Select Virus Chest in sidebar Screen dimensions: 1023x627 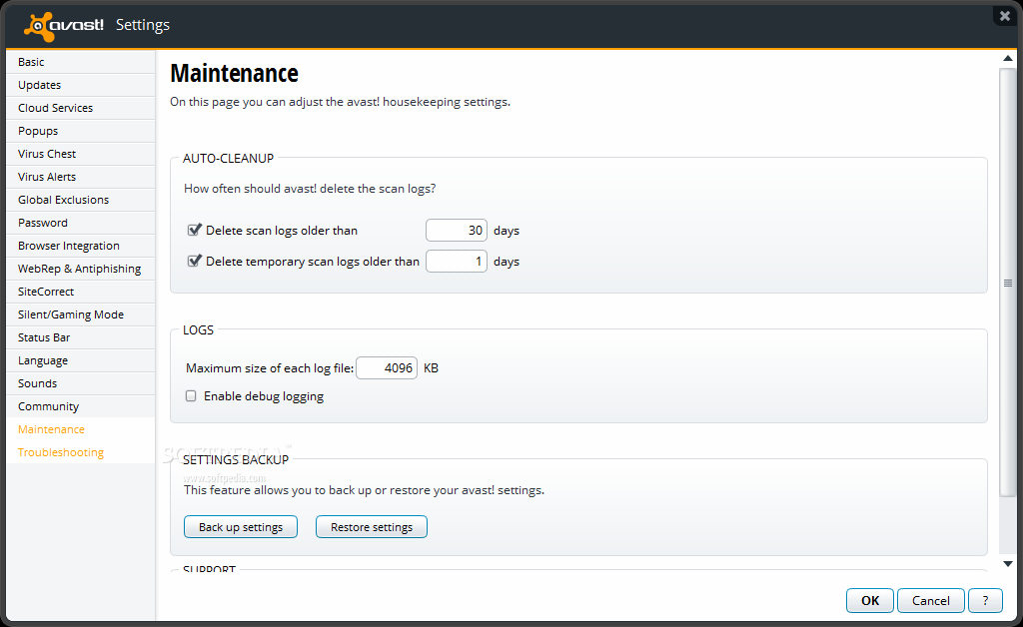tap(47, 154)
